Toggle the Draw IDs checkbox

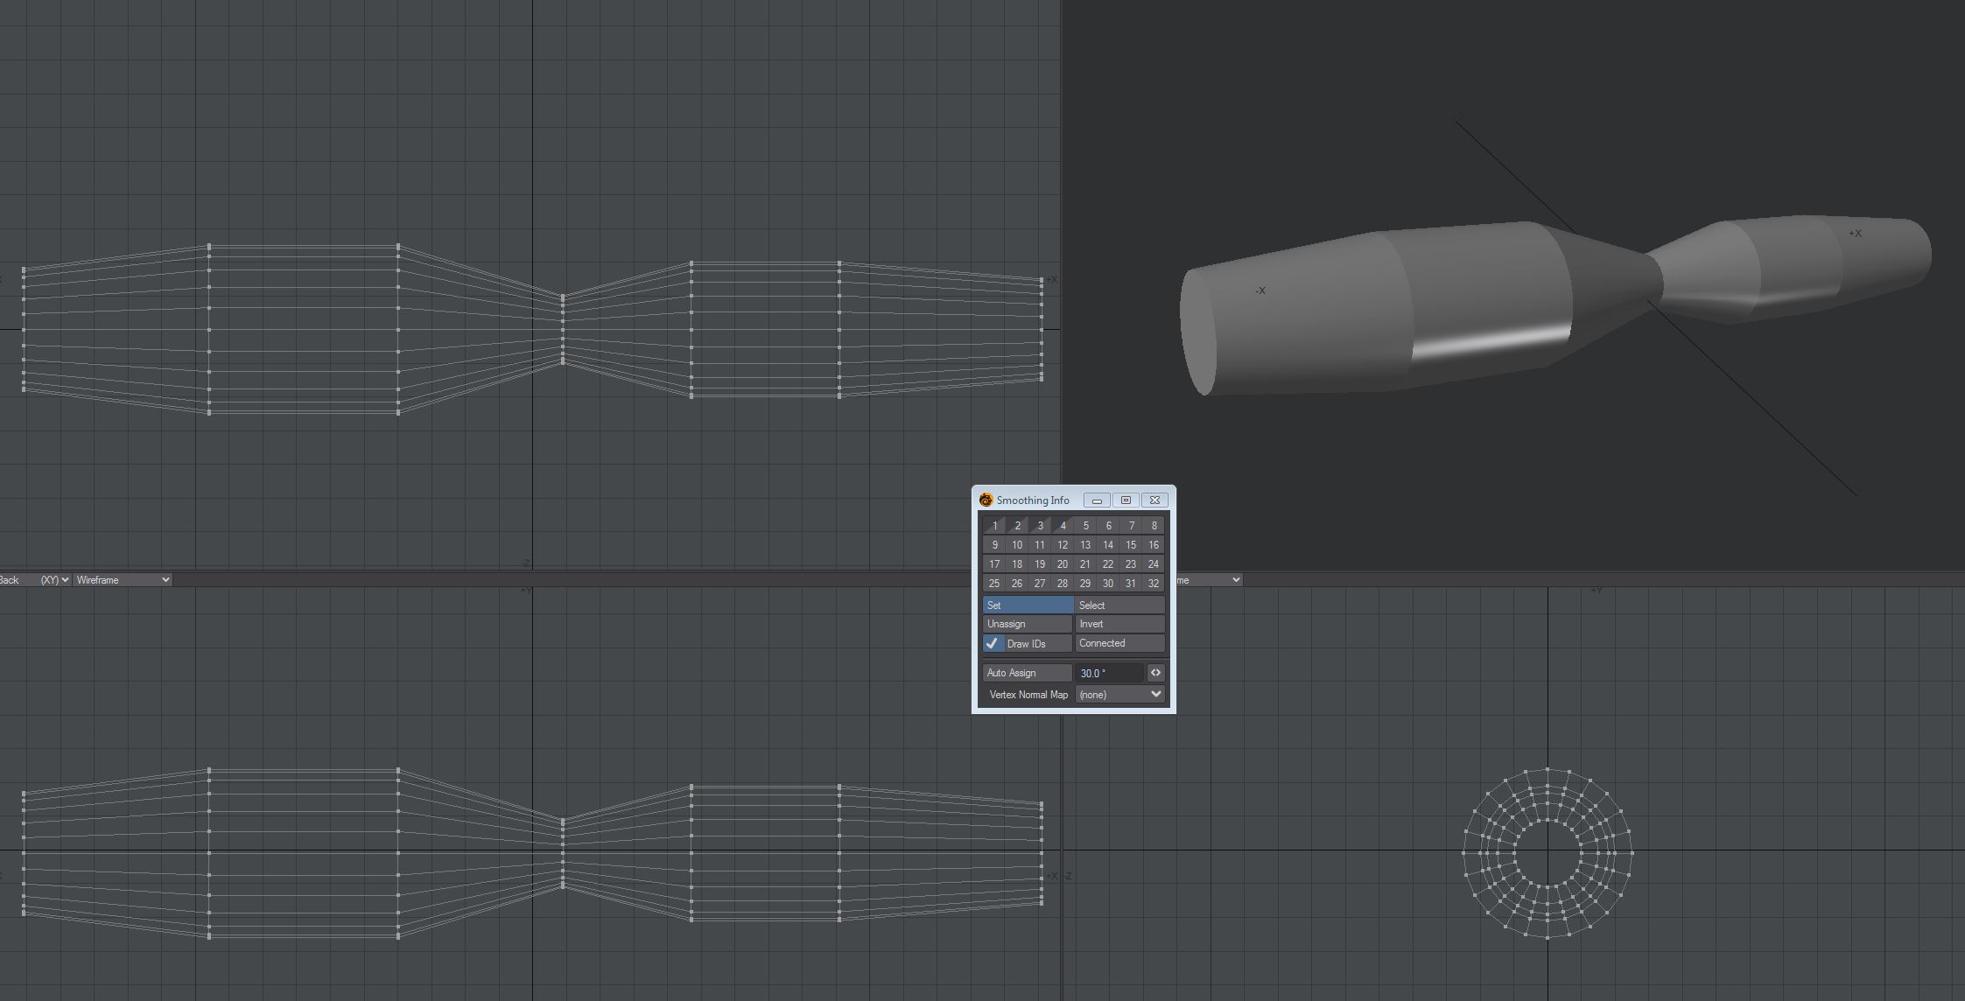click(993, 644)
